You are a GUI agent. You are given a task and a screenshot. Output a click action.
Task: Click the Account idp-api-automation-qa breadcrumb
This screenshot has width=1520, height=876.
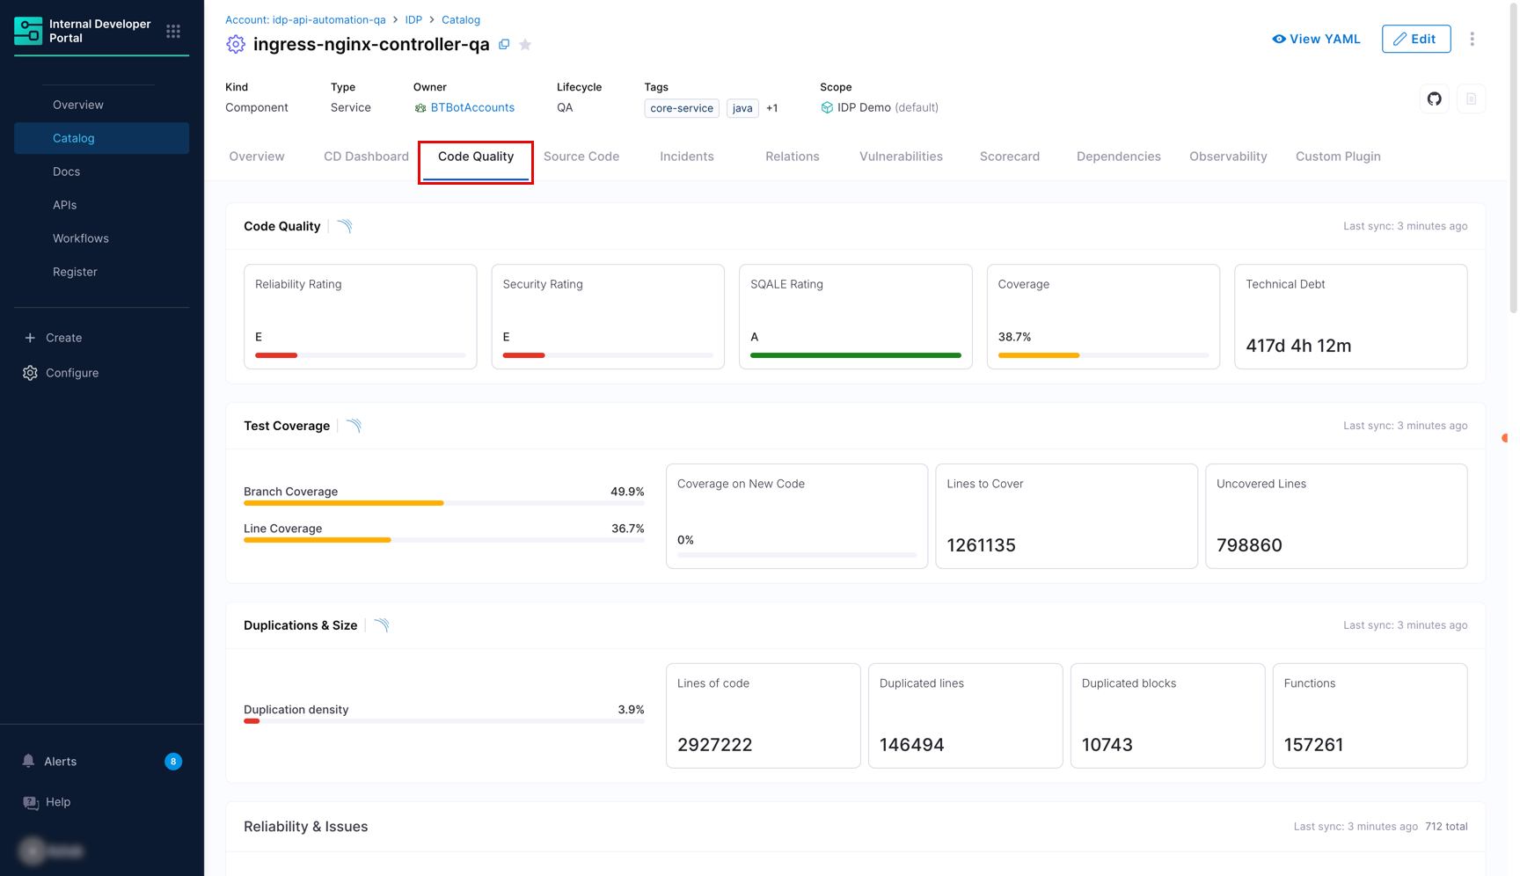coord(305,19)
